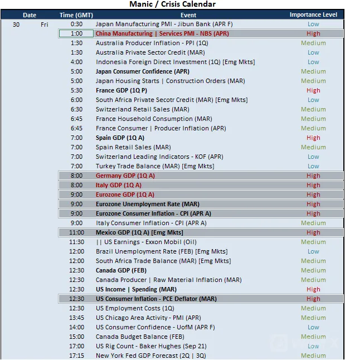Select "Brazil Unemployment Rate (FEB) [Emg Mkts]"
Screen dimensions: 345x360
(162, 251)
